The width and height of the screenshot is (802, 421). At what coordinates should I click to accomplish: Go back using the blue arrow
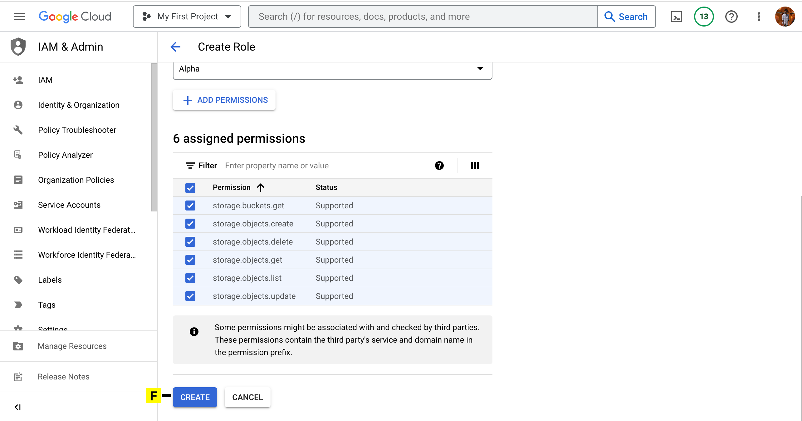pyautogui.click(x=175, y=47)
